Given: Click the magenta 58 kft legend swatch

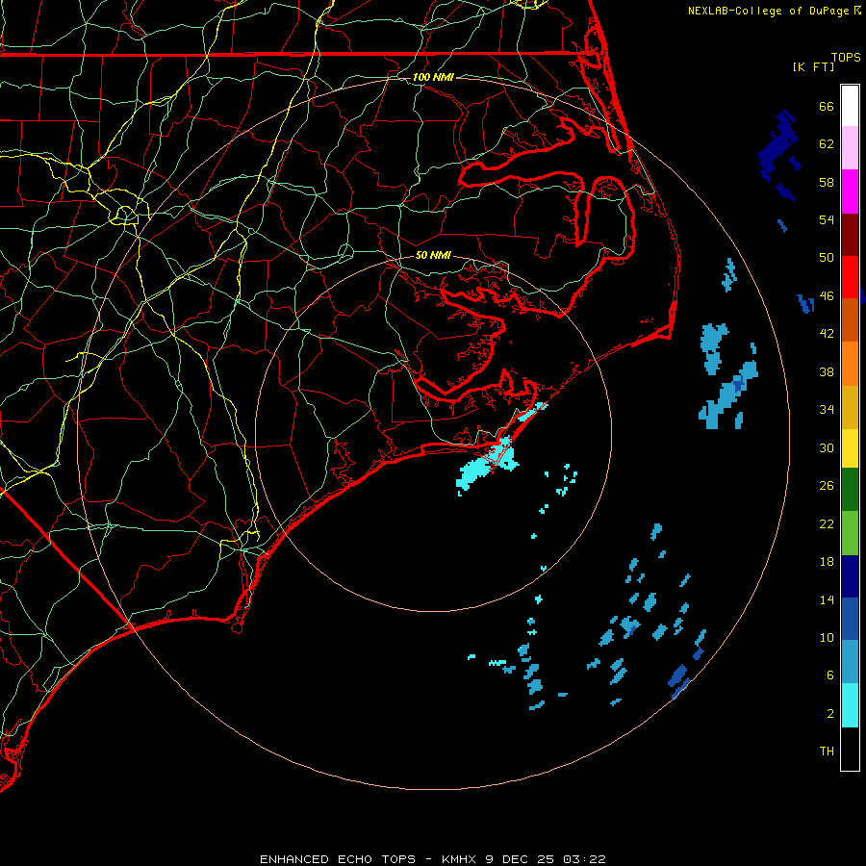Looking at the screenshot, I should click(x=850, y=191).
